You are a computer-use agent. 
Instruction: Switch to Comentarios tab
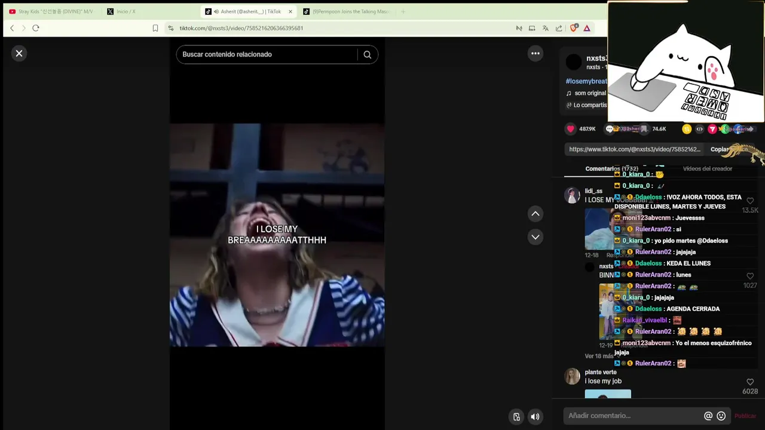coord(611,169)
